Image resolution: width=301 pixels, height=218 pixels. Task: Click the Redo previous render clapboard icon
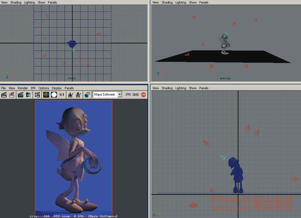[4, 95]
